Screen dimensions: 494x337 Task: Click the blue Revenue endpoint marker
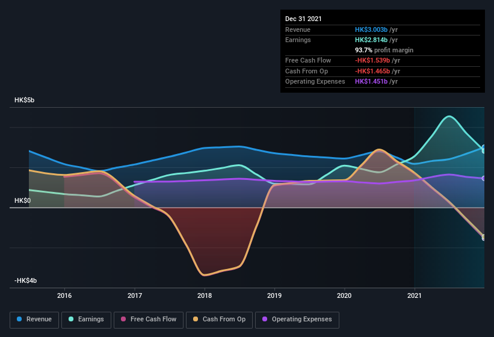[484, 147]
